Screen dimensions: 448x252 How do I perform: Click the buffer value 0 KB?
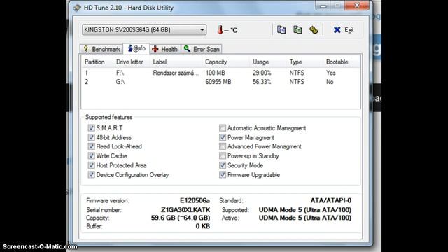tap(203, 226)
